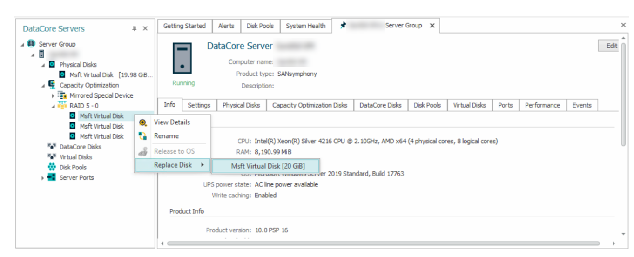Viewport: 634px width, 257px height.
Task: Expand the Mirrored Special Device node
Action: [x=53, y=95]
